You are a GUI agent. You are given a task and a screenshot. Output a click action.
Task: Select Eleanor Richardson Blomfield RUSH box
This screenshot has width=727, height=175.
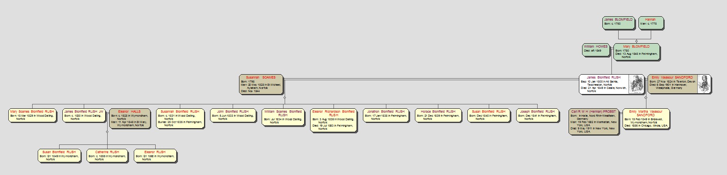point(333,120)
